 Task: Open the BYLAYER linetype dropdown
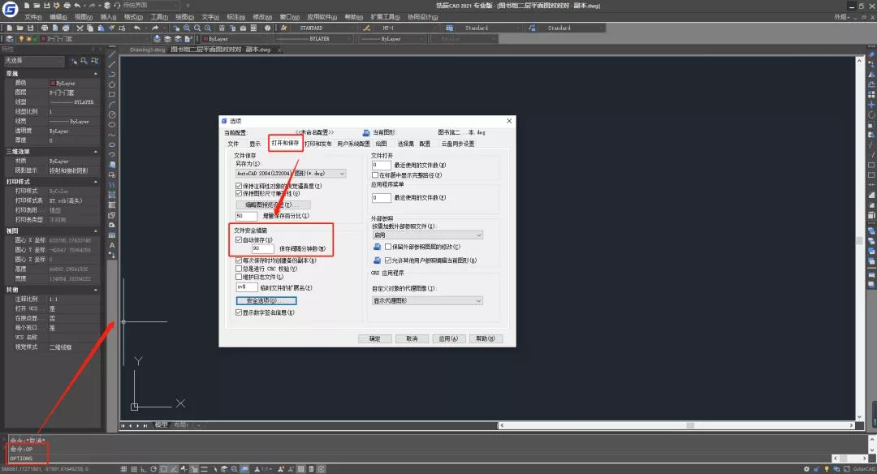click(x=313, y=39)
